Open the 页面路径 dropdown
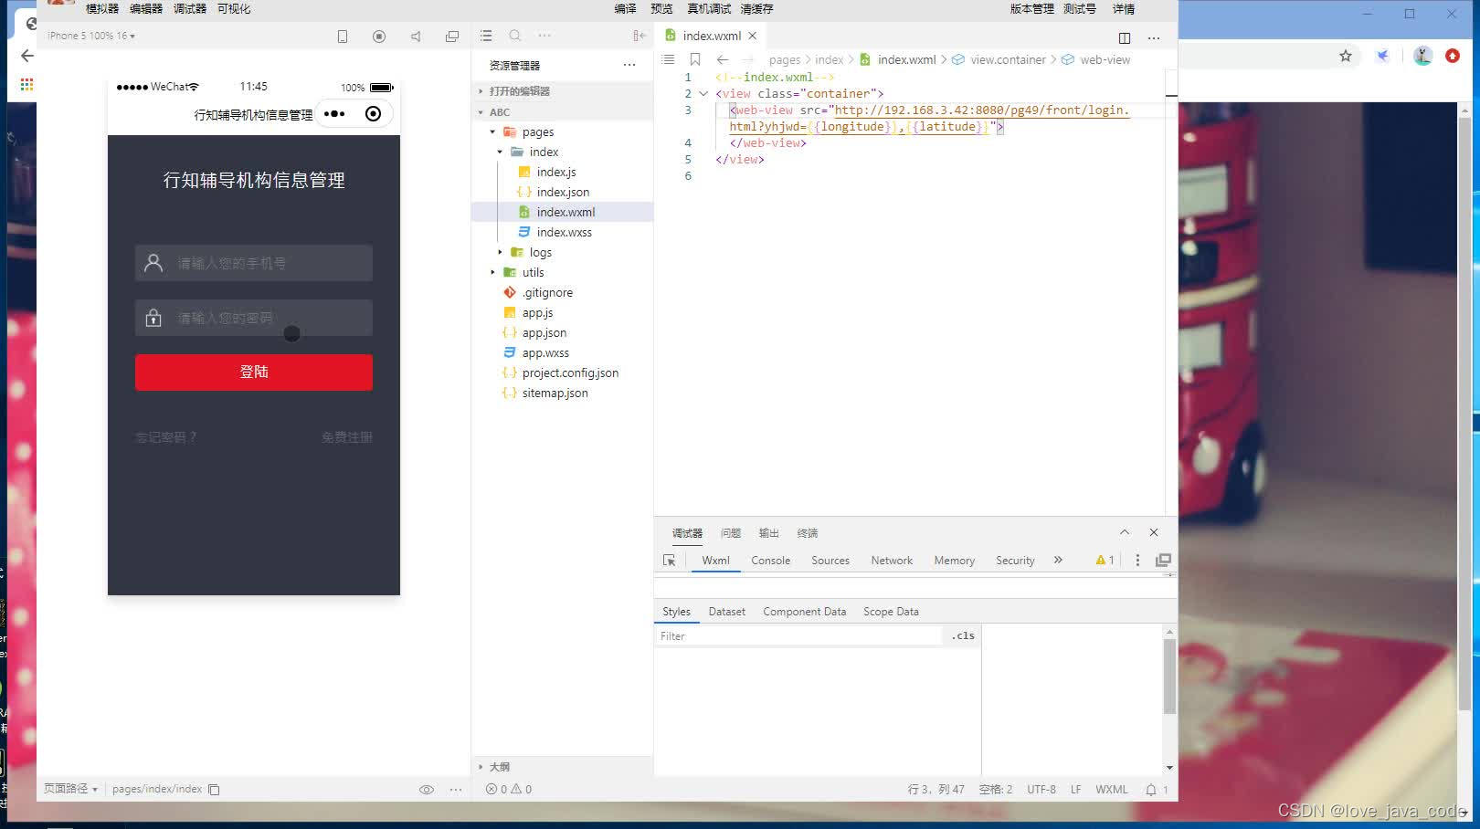This screenshot has height=829, width=1480. [70, 789]
